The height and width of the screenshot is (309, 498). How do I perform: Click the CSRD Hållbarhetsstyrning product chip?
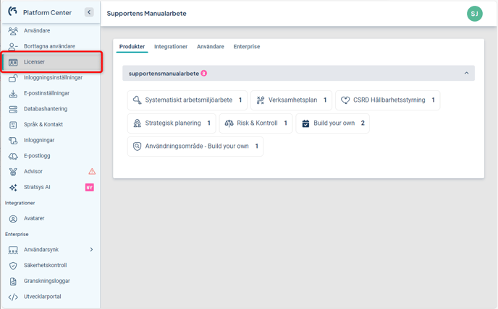387,100
